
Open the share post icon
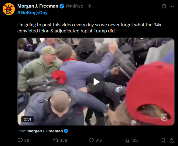[172, 140]
